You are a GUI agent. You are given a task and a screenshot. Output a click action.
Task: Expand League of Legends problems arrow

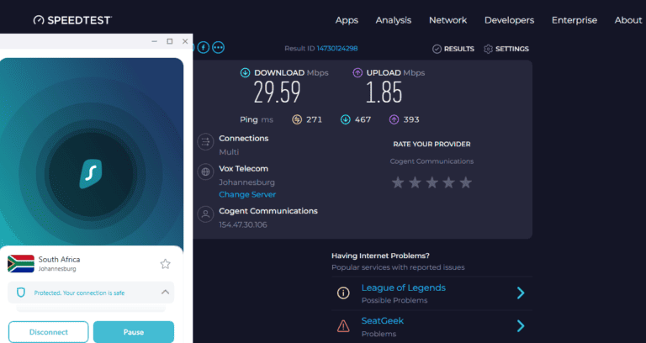(x=521, y=293)
